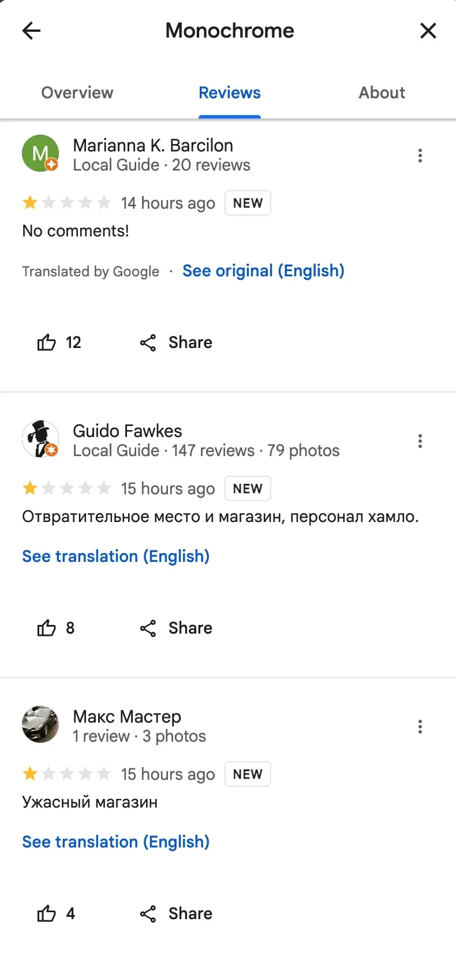Open more options for Guido Fawkes' review
This screenshot has height=955, width=456.
point(420,441)
